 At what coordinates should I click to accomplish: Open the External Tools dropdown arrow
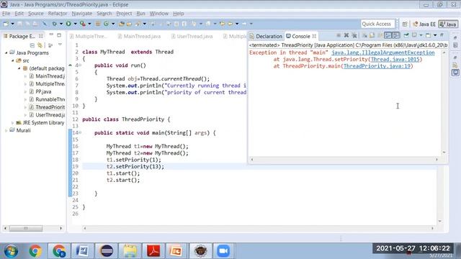click(89, 24)
